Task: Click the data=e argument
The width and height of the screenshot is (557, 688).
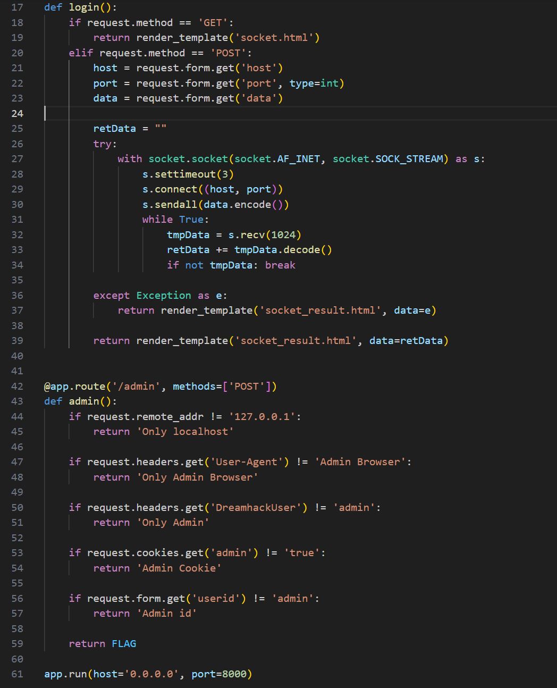Action: (412, 311)
